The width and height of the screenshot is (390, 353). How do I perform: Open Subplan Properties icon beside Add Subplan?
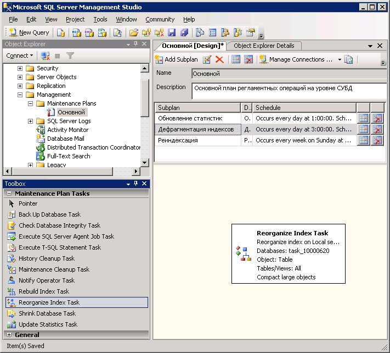(x=207, y=59)
